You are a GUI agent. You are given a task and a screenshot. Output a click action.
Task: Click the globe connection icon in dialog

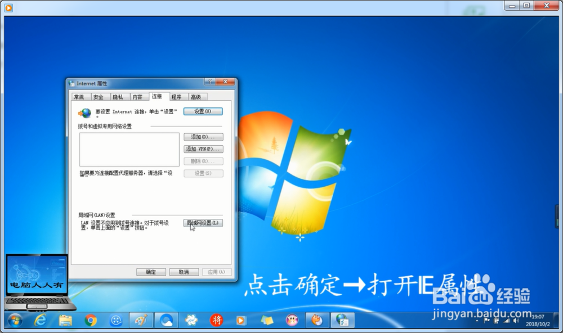click(85, 113)
